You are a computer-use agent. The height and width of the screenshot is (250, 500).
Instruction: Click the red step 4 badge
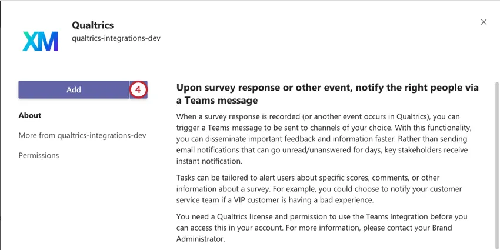138,89
